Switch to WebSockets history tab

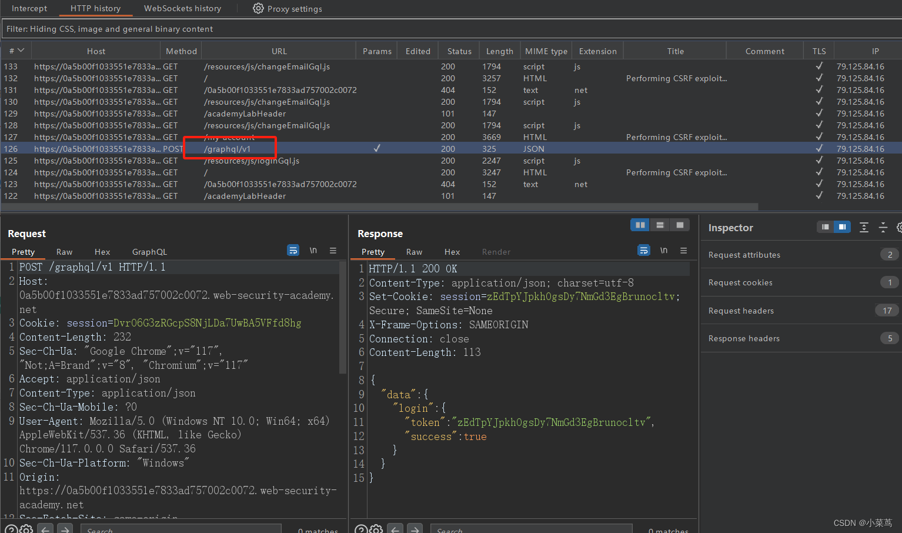[x=182, y=8]
